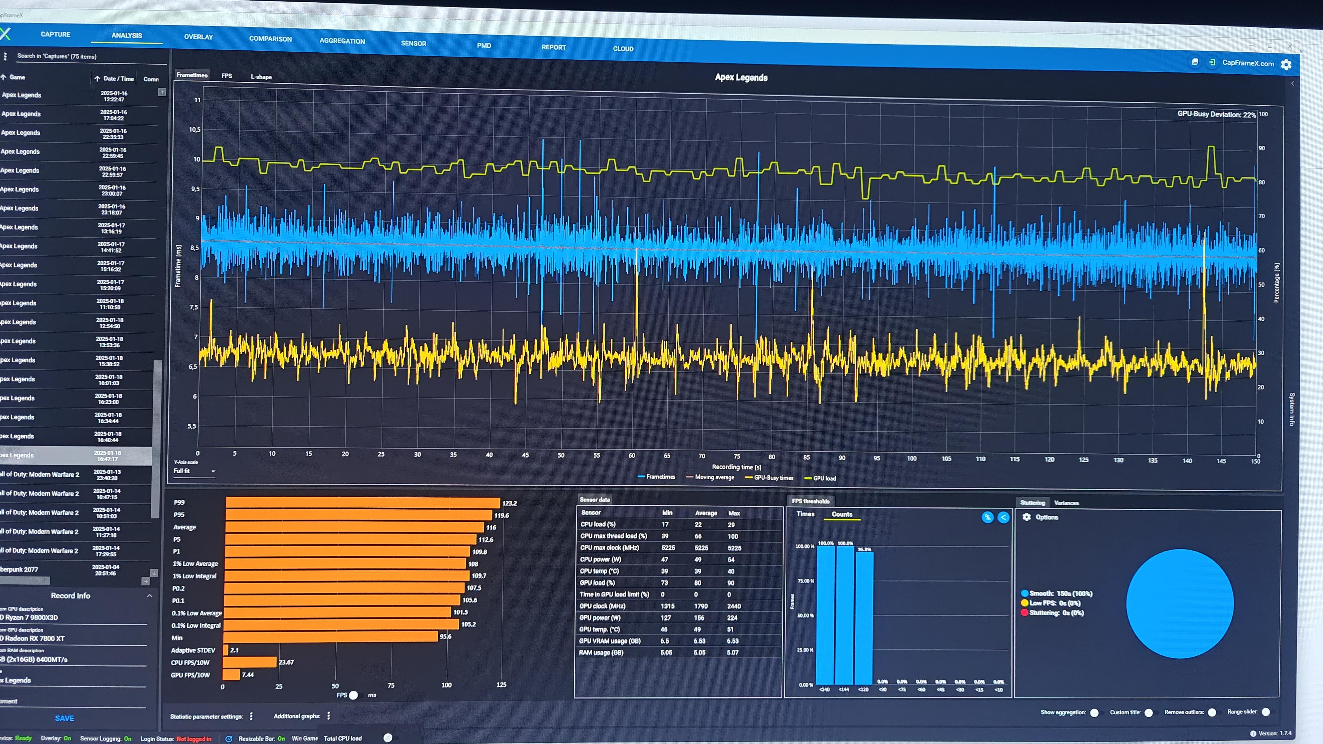This screenshot has height=744, width=1323.
Task: Open the stuttering Options gear
Action: (1026, 517)
